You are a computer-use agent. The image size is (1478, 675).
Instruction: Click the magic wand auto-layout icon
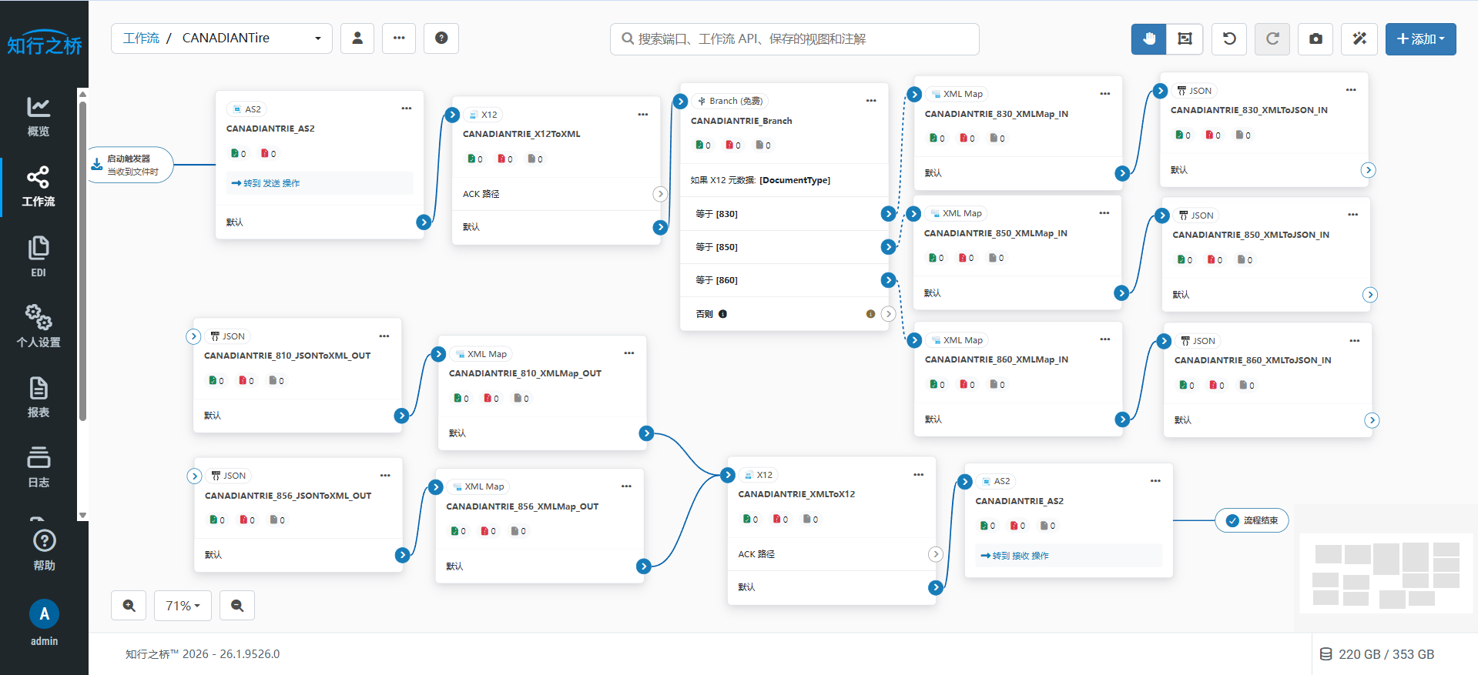tap(1359, 38)
